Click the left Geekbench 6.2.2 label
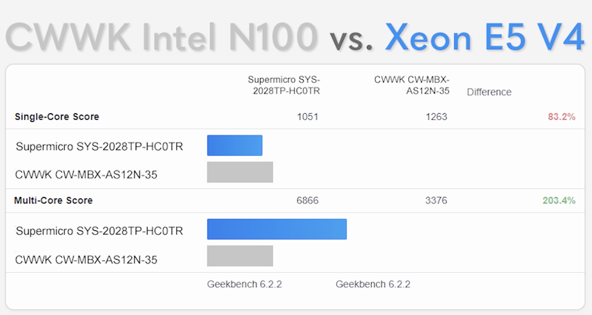Image resolution: width=592 pixels, height=315 pixels. coord(244,284)
